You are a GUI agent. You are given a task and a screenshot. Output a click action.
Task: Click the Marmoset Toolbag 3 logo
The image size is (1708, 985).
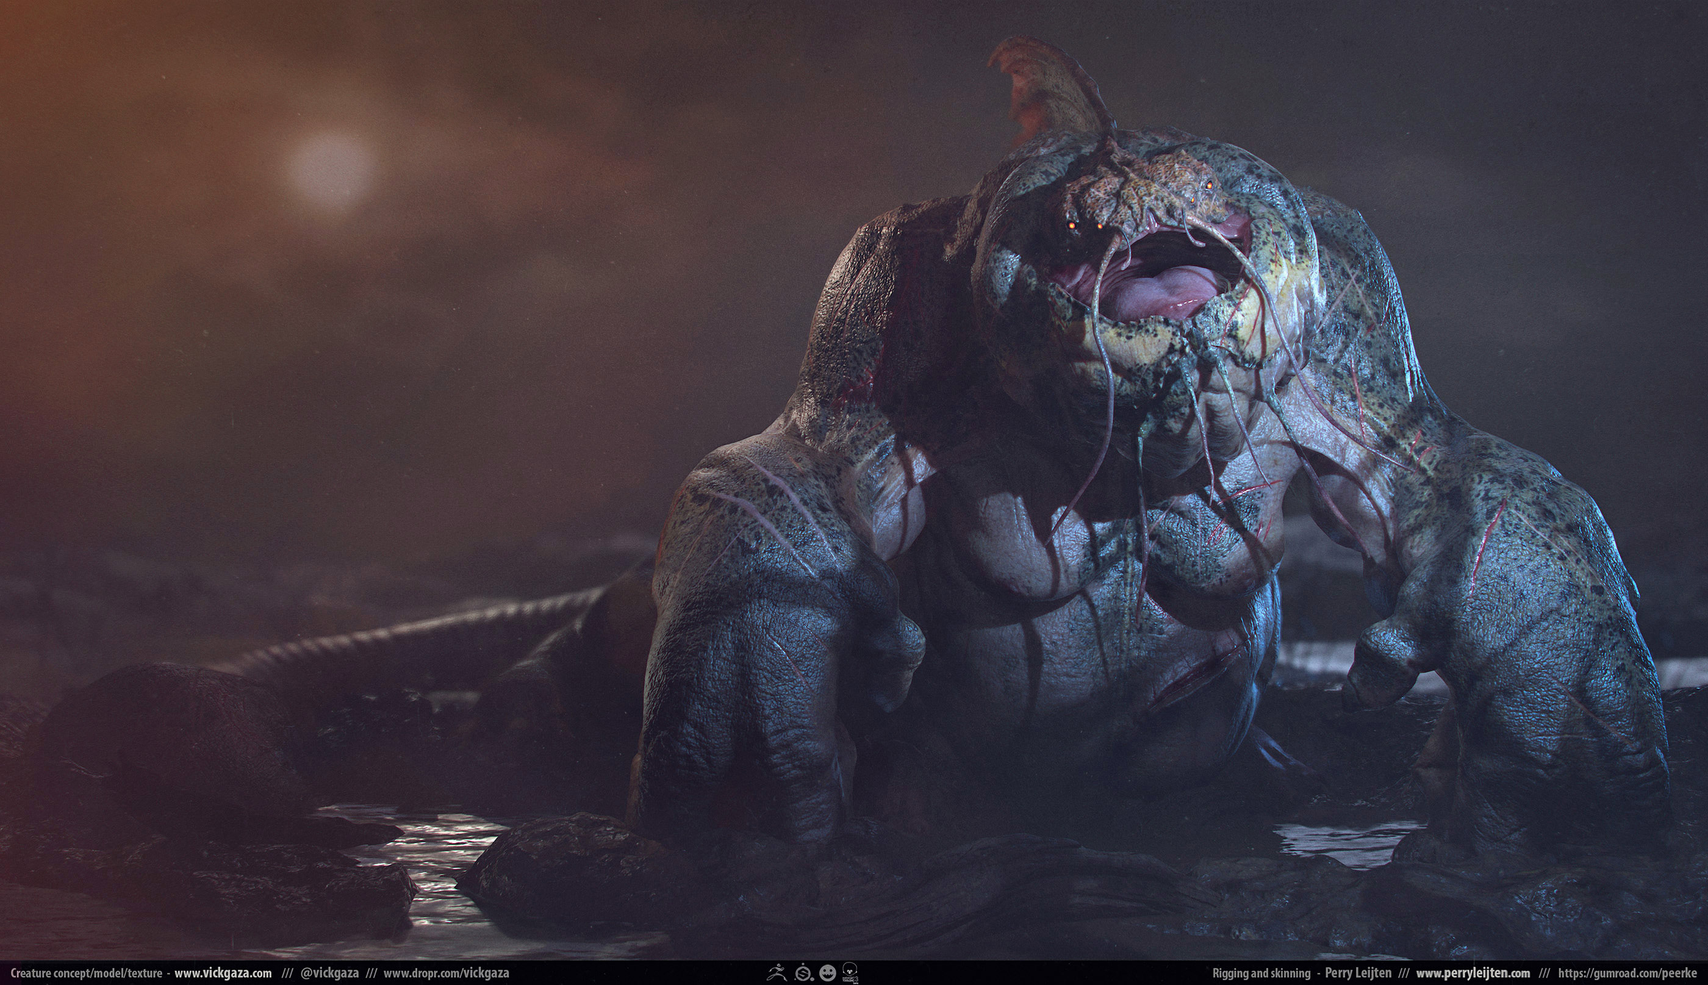(851, 973)
